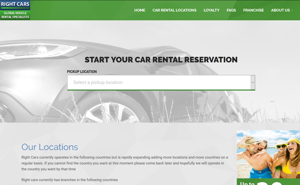Click the green Up to promo banner

pos(268,182)
